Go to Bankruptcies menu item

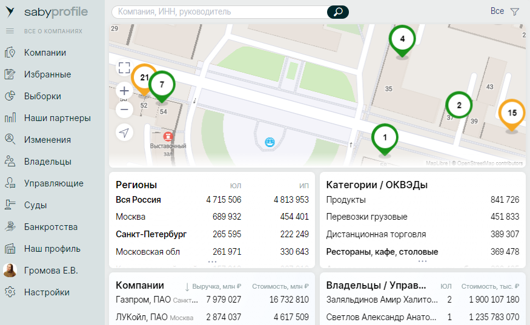coord(50,227)
